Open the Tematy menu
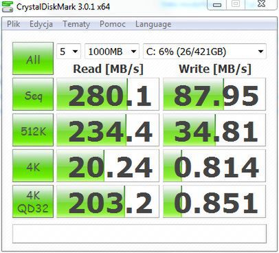This screenshot has height=253, width=279. point(76,24)
